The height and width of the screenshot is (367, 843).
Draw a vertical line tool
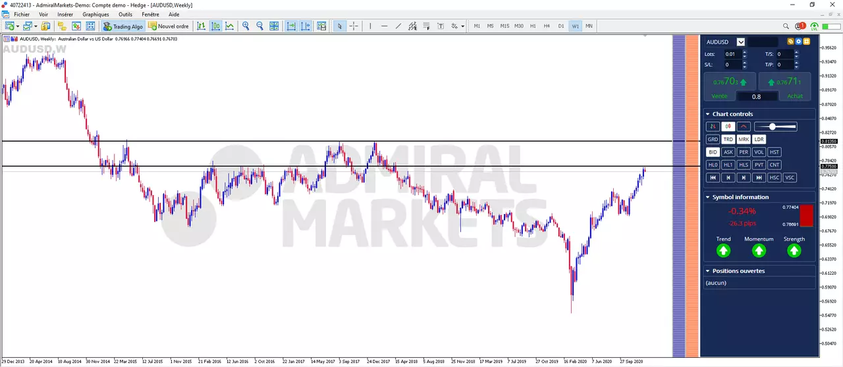[x=370, y=26]
